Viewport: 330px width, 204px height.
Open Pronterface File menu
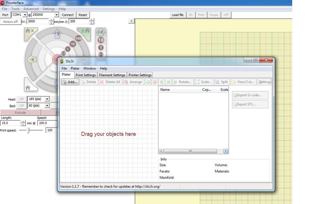tap(5, 9)
